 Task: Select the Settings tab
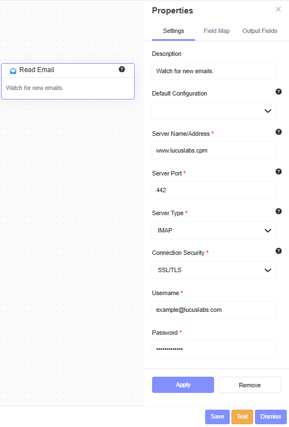(173, 31)
